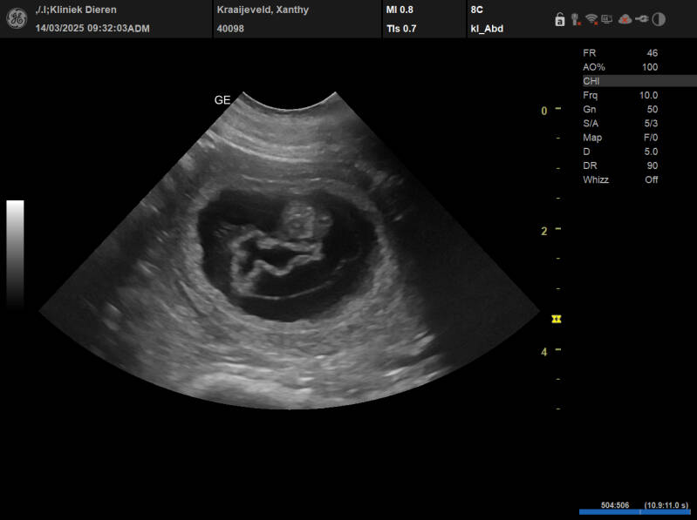Select the Frq 10.0 parameter
Viewport: 697px width, 520px height.
[x=620, y=95]
